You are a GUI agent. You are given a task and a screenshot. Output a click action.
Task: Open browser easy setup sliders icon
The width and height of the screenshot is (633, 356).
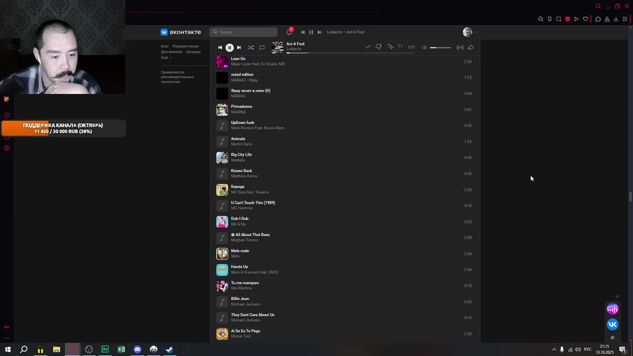(625, 19)
